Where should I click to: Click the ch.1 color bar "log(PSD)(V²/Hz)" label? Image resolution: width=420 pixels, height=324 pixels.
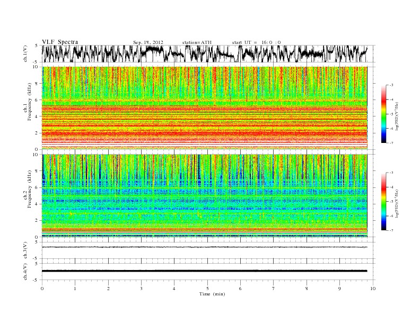tap(397, 115)
